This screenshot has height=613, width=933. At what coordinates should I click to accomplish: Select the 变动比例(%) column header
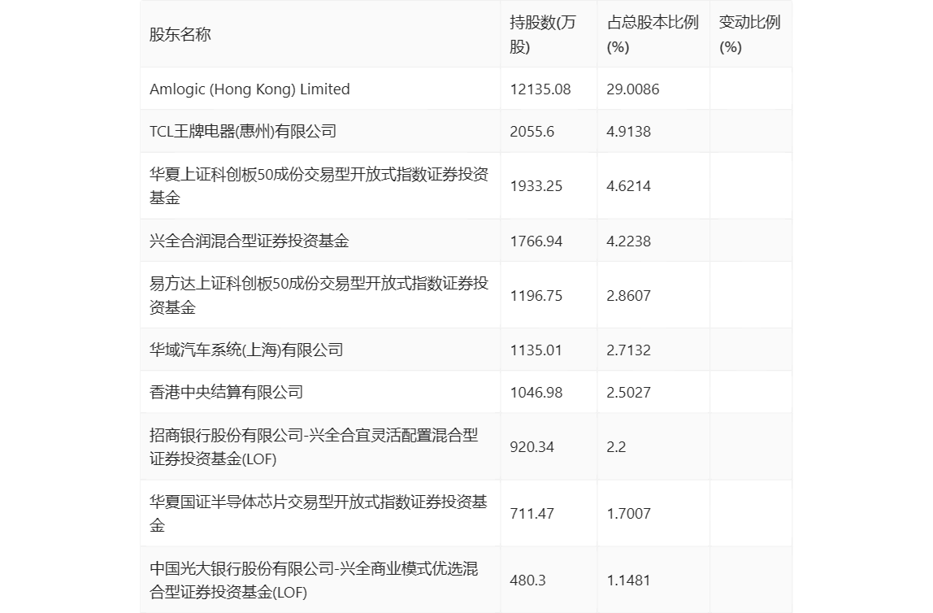point(749,34)
